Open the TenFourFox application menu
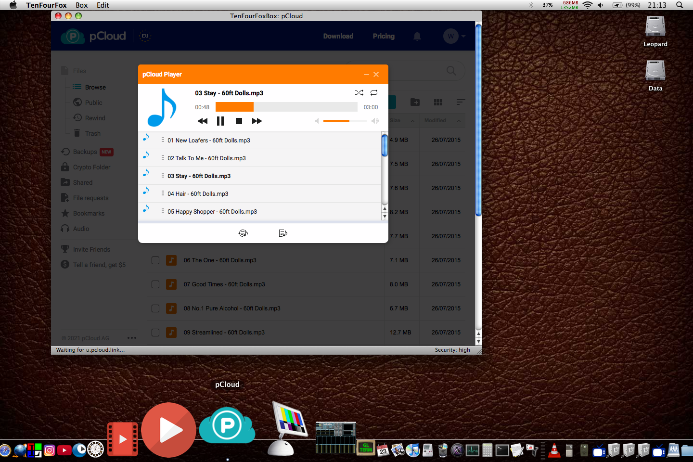 pyautogui.click(x=46, y=5)
